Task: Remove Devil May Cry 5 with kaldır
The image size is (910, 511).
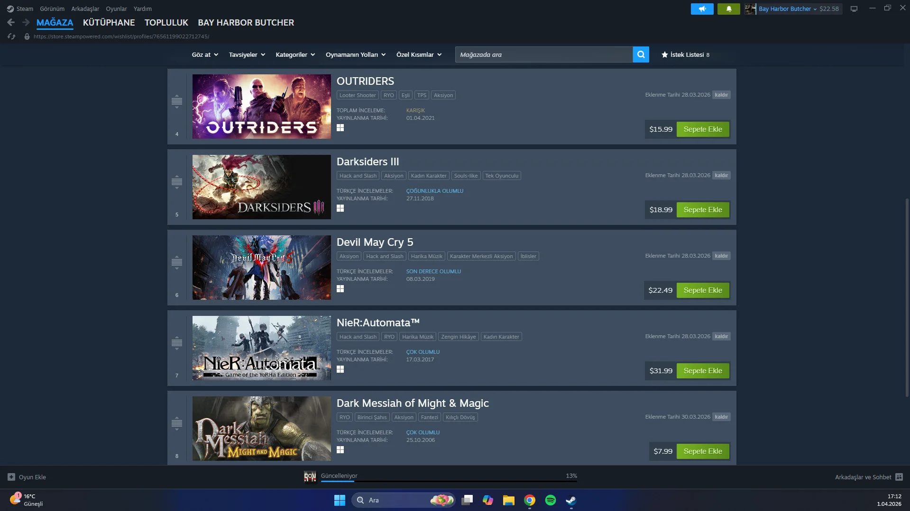Action: point(721,256)
